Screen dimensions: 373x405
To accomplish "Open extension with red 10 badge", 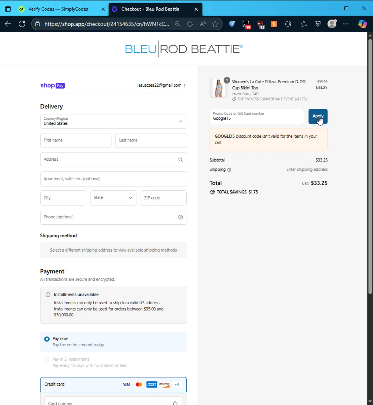I will click(246, 24).
